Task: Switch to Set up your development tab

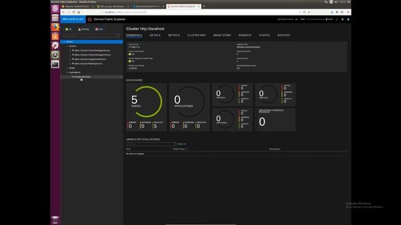Action: point(113,6)
